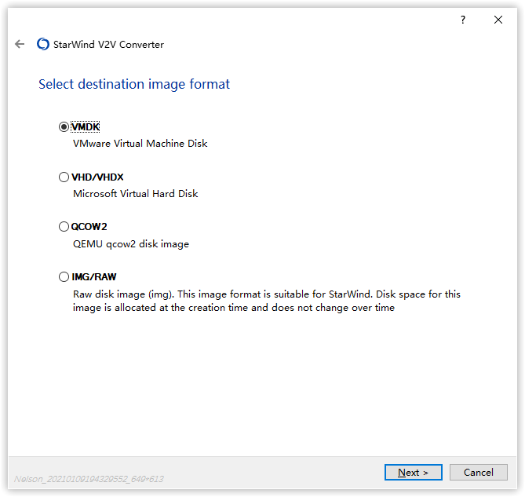Click the QEMU qcow2 disk image description
Image resolution: width=525 pixels, height=497 pixels.
130,244
